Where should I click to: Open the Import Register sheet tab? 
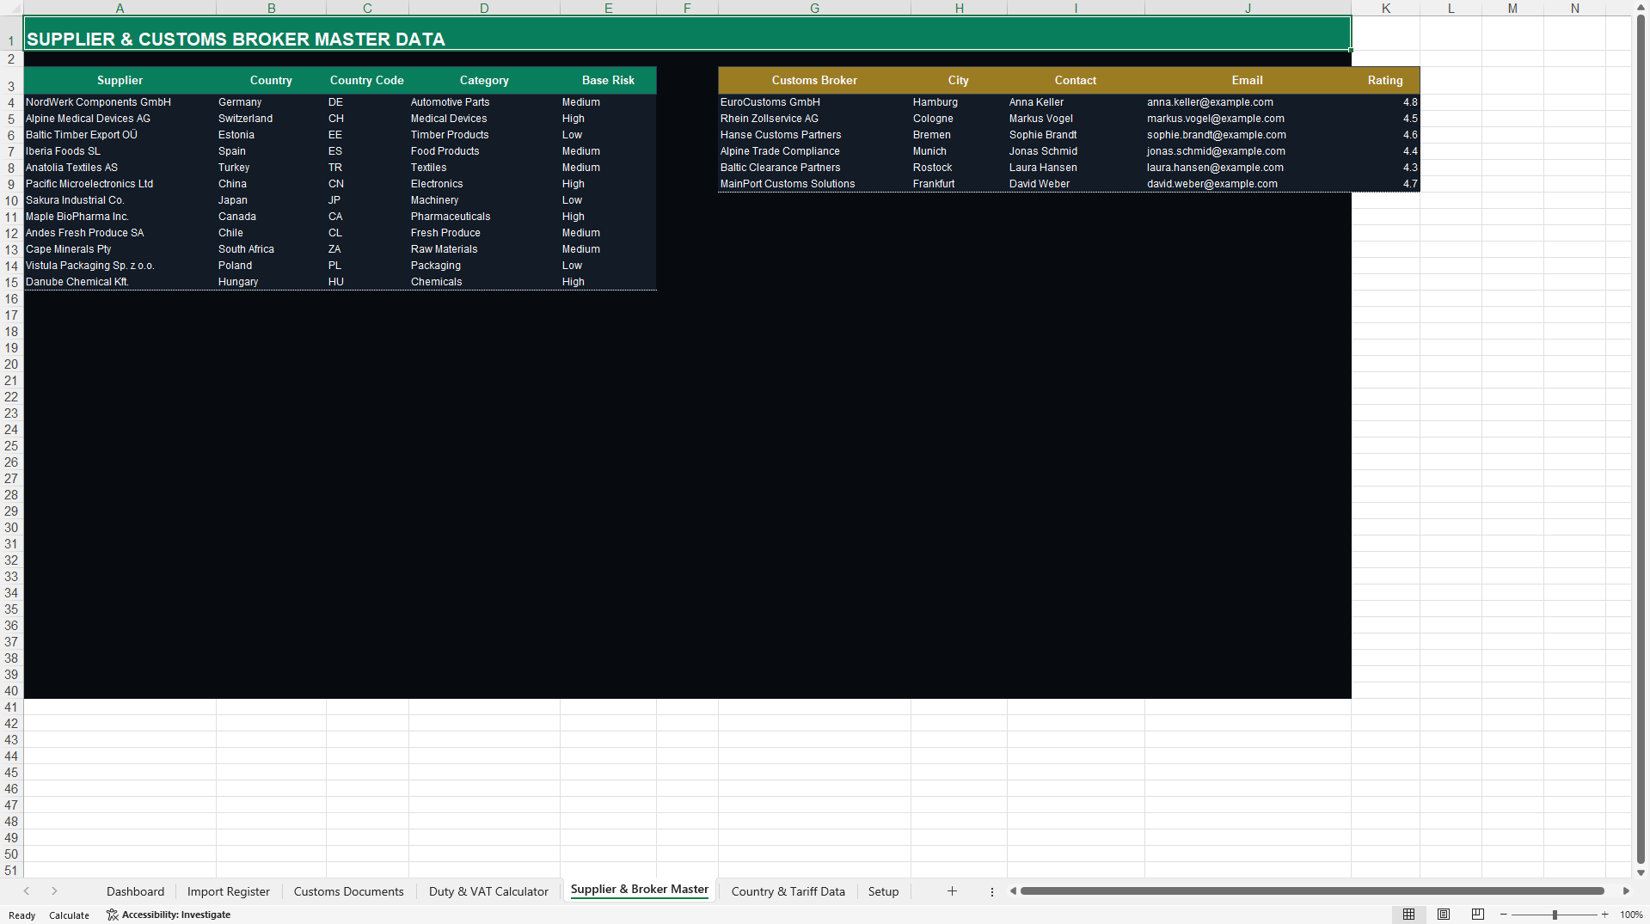tap(229, 891)
